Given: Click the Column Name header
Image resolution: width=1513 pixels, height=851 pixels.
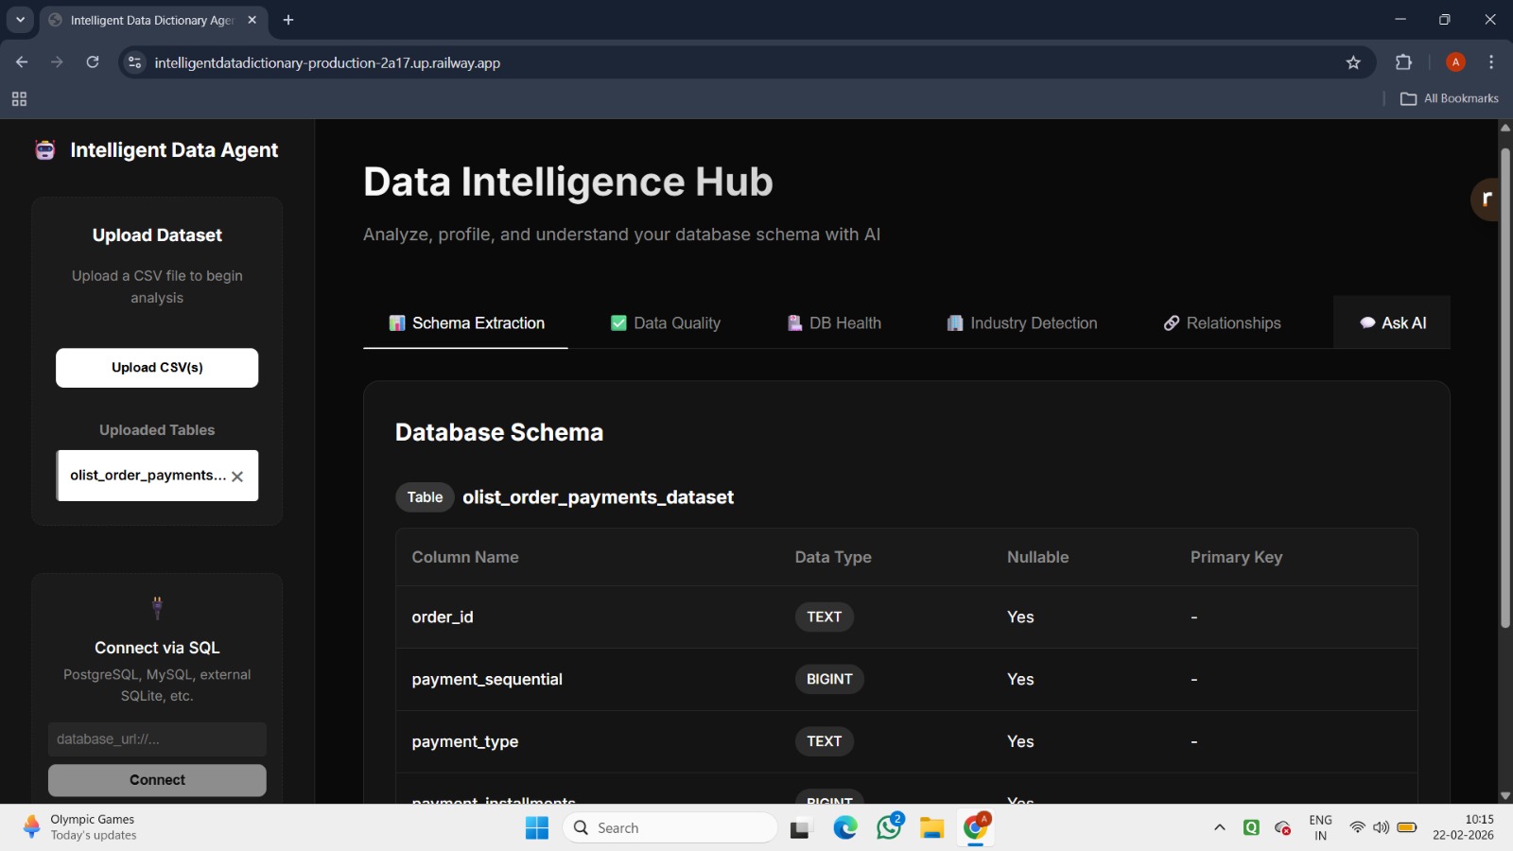Looking at the screenshot, I should 465,557.
